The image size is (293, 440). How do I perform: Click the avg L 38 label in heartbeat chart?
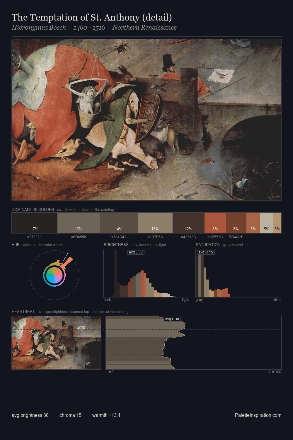tap(172, 319)
